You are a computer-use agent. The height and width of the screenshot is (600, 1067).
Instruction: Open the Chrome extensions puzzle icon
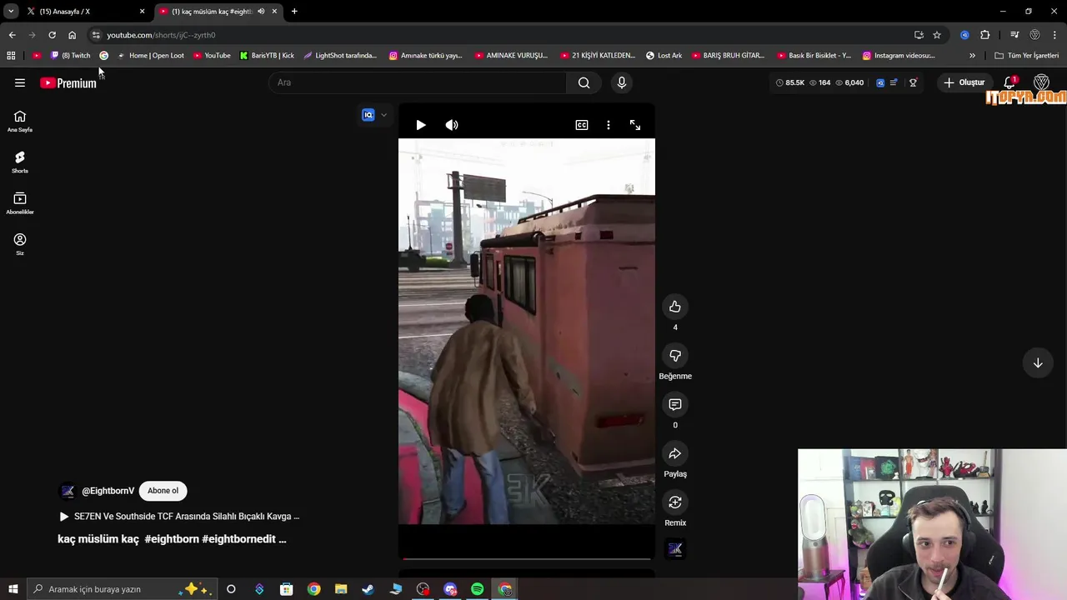click(985, 35)
